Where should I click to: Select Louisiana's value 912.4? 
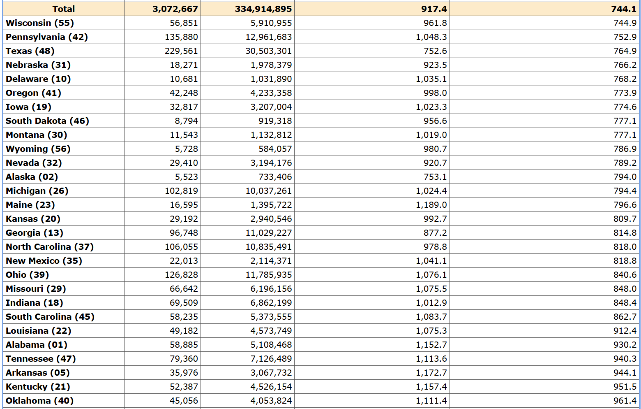point(625,331)
